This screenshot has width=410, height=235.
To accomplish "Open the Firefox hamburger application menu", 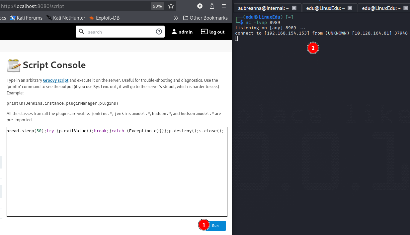I will point(224,6).
